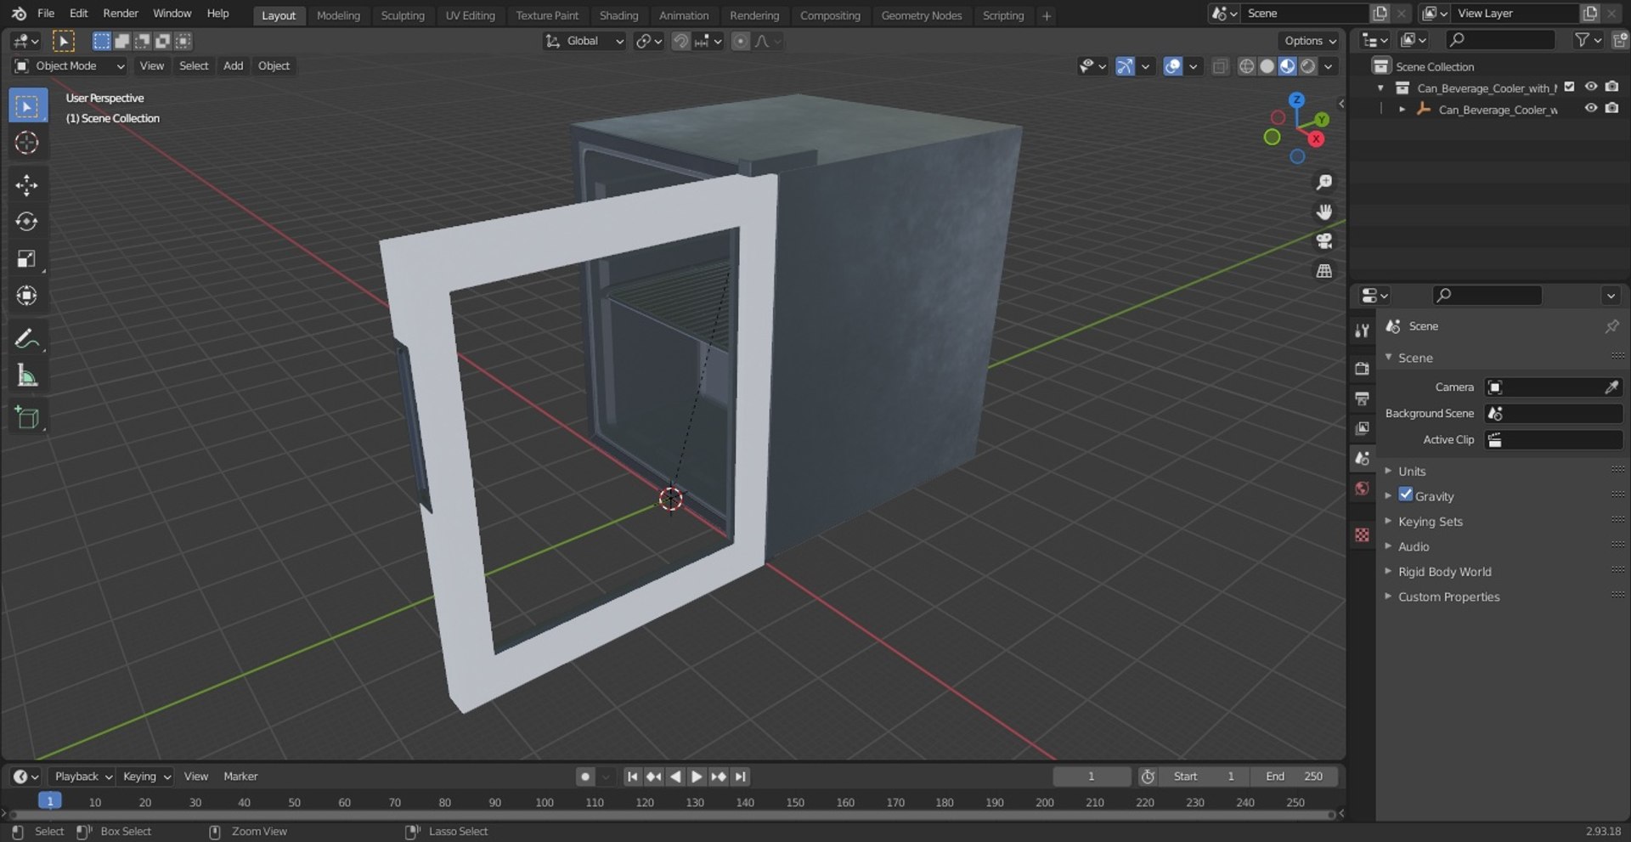Play the animation forward
Screen dimensions: 1631x842
click(x=697, y=777)
